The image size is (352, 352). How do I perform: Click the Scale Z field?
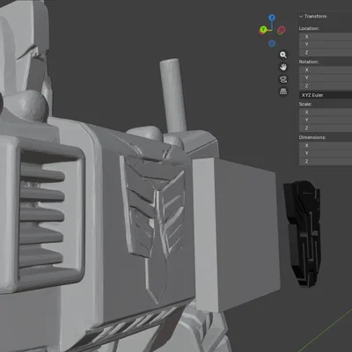[x=326, y=128]
